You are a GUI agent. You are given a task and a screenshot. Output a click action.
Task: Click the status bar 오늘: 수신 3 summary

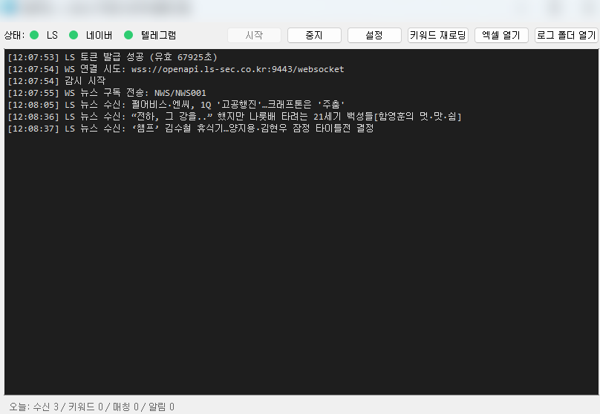[92, 407]
